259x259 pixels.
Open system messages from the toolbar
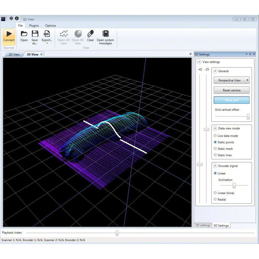pos(105,34)
